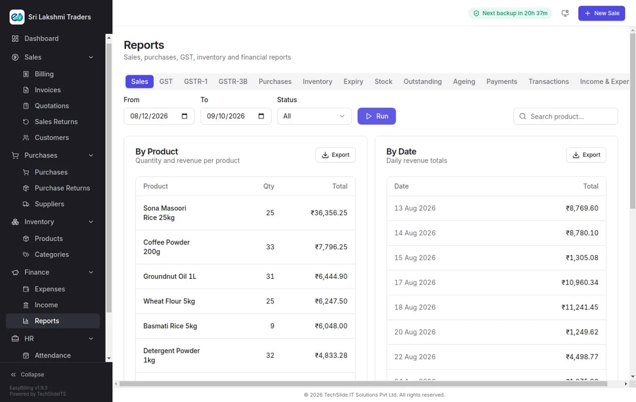Export the By Product report
Viewport: 636px width, 402px height.
(335, 155)
